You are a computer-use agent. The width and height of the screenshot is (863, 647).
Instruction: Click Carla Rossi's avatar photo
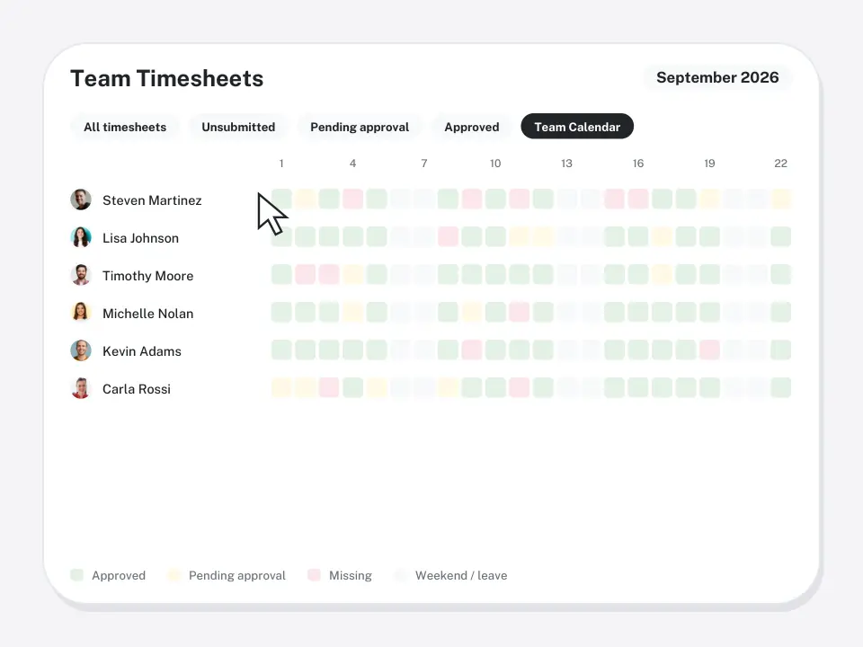pyautogui.click(x=81, y=388)
